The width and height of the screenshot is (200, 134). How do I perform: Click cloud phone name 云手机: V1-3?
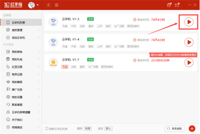(x=71, y=19)
